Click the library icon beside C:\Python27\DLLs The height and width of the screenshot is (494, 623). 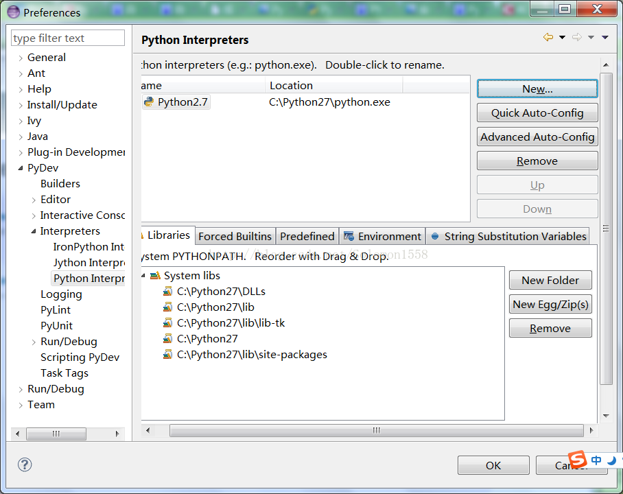coord(167,292)
